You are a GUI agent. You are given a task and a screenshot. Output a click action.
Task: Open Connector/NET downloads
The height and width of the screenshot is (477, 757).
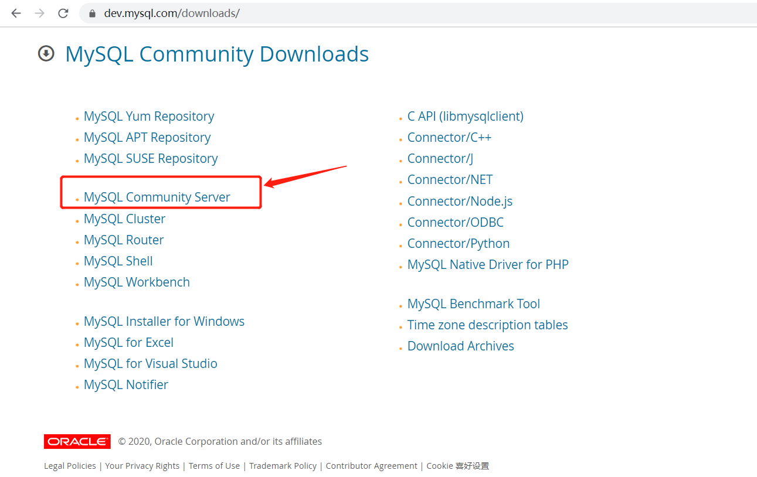click(450, 179)
